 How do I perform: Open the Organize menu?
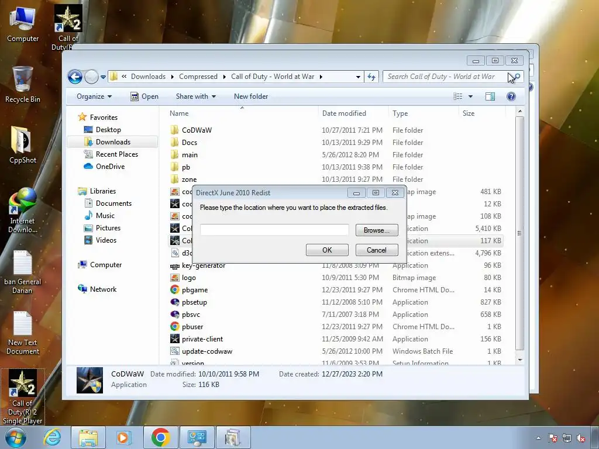click(x=94, y=96)
